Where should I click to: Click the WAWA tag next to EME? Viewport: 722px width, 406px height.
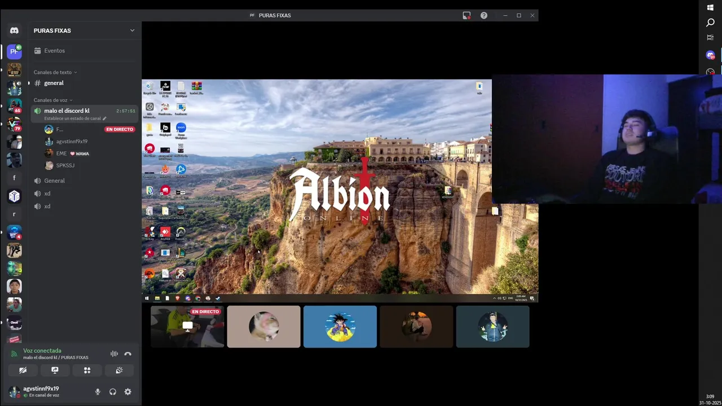(x=80, y=153)
